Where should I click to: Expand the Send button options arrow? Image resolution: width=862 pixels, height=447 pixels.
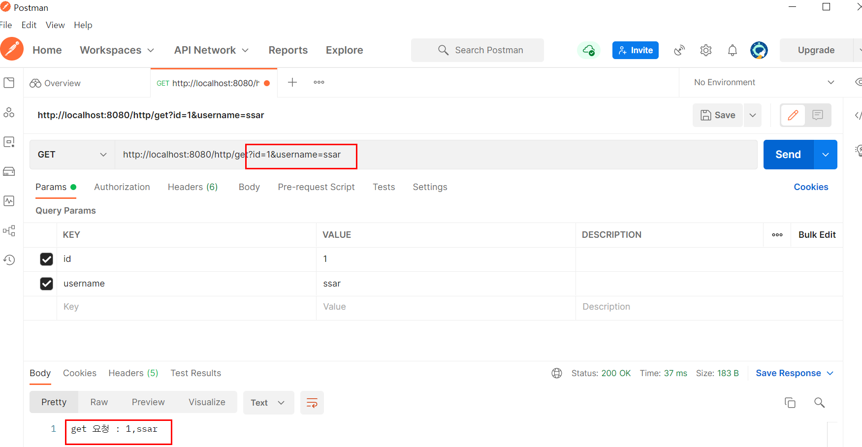[x=826, y=155]
